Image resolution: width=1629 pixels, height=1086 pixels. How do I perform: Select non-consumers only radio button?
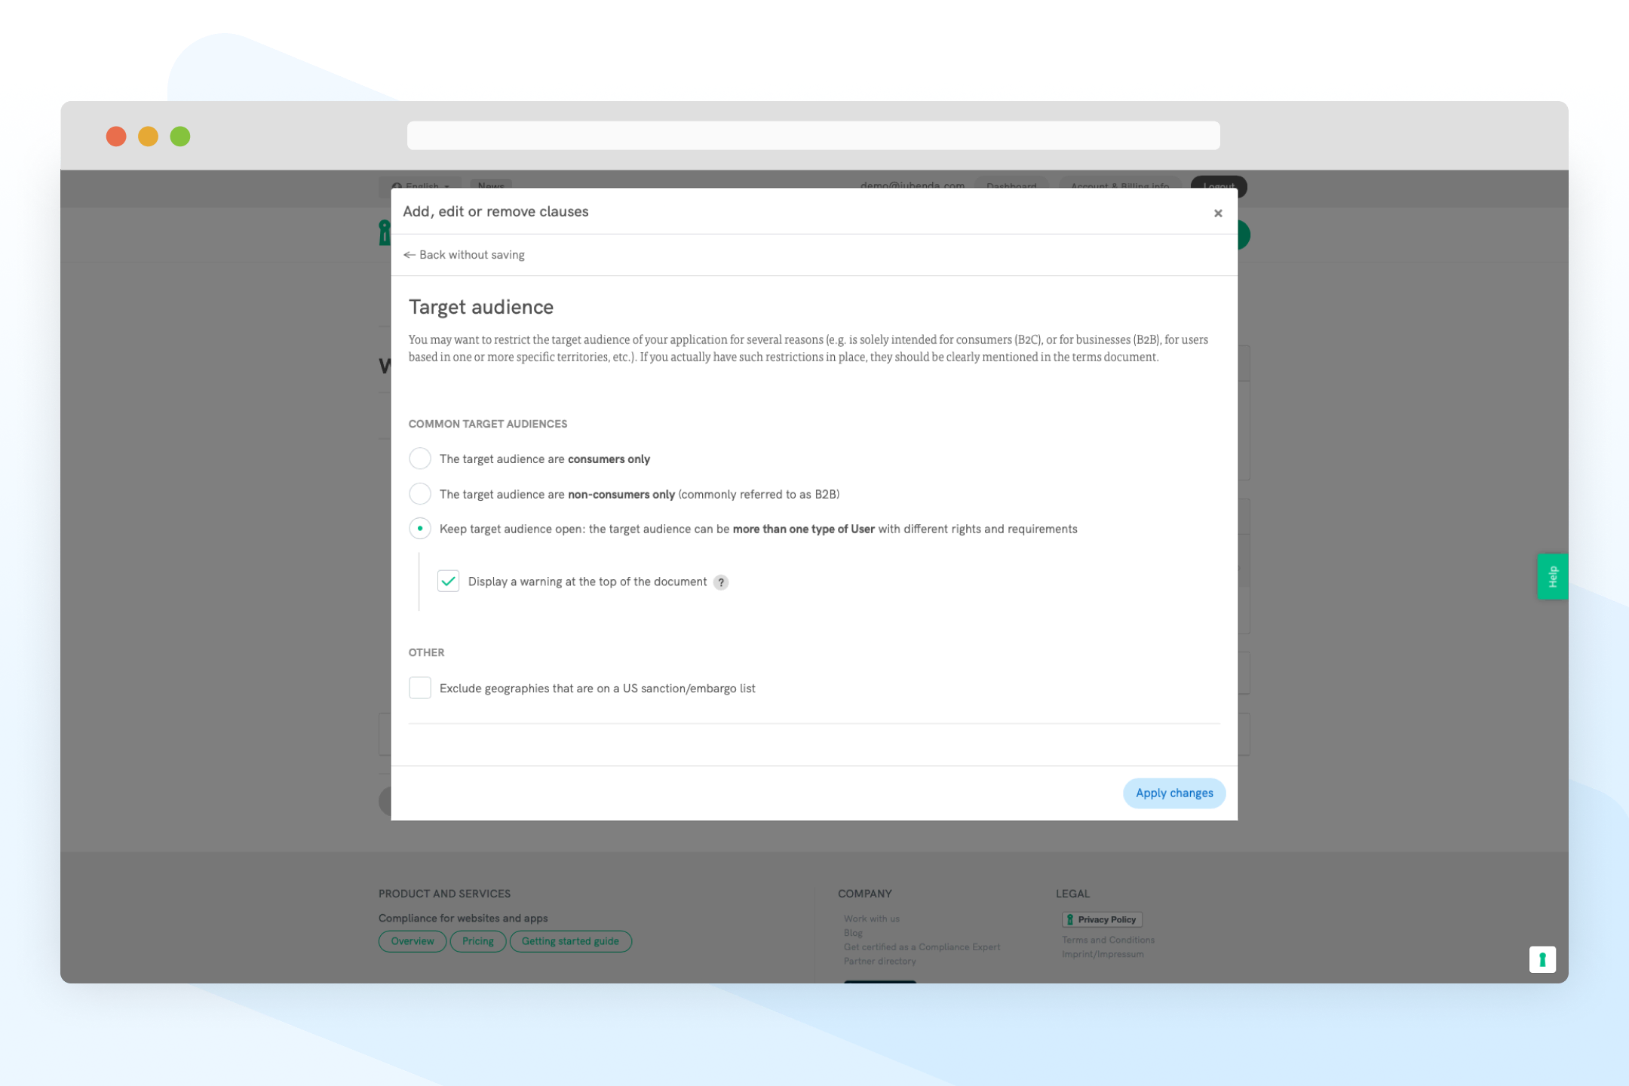[x=419, y=493]
